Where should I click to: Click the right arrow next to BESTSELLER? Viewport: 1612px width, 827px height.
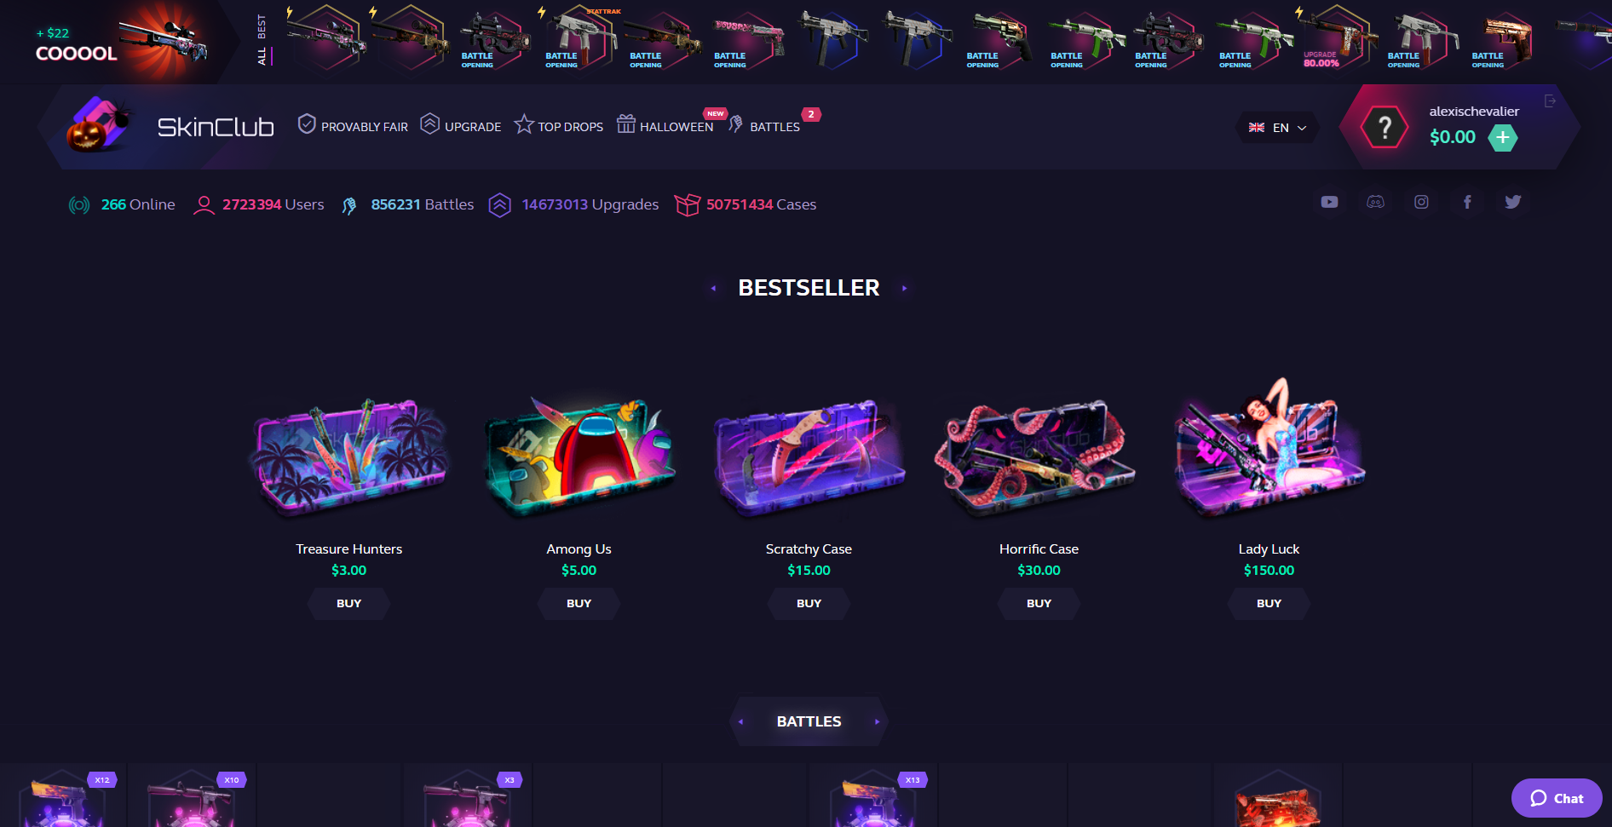(x=904, y=289)
